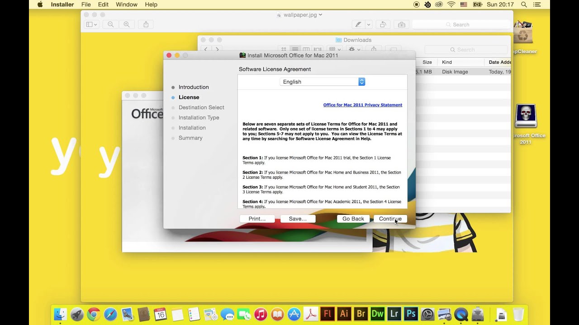Viewport: 579px width, 325px height.
Task: Open Contacts book icon in dock
Action: [144, 314]
